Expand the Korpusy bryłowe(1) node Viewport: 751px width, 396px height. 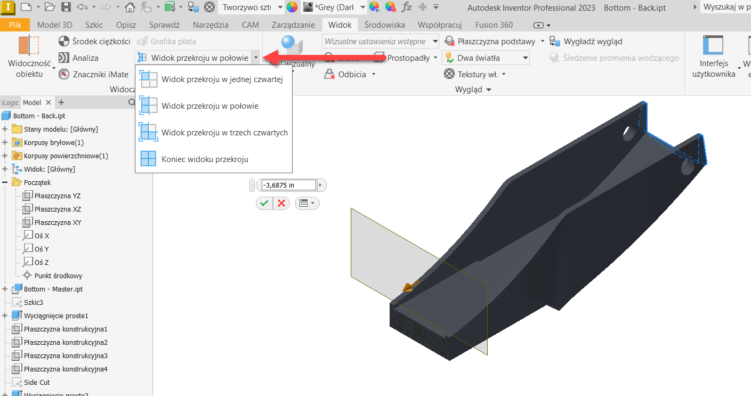point(6,143)
